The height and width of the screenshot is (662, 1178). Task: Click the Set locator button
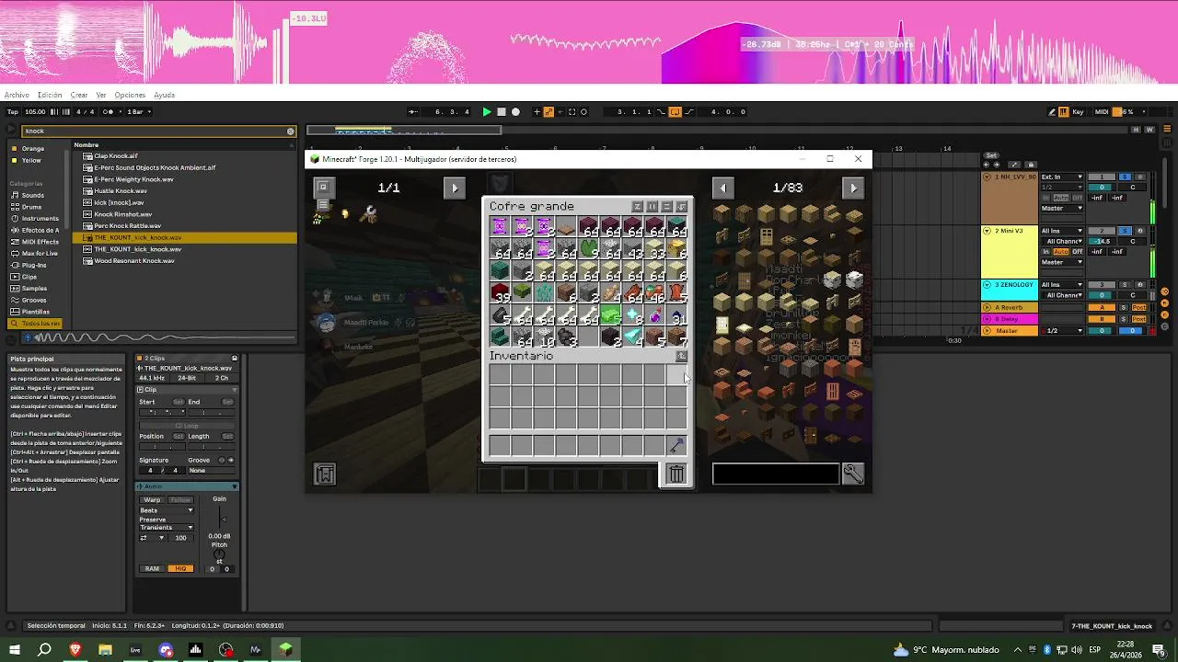[x=991, y=155]
